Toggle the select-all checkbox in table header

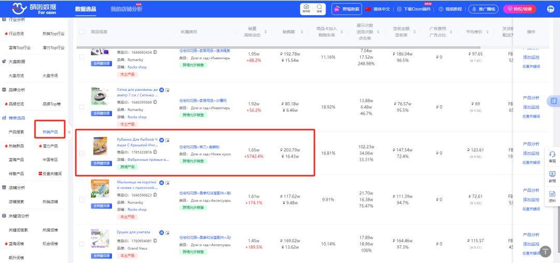82,32
